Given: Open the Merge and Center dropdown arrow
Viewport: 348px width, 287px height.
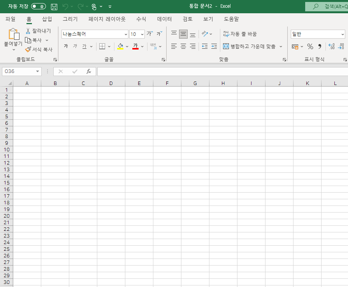Looking at the screenshot, I should [x=281, y=46].
